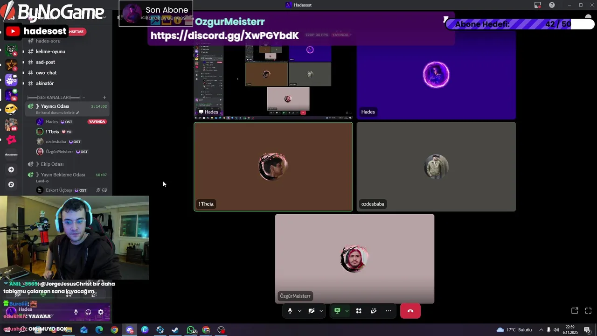Open server with pink blob icon
Screen dimensions: 597x336
click(11, 140)
